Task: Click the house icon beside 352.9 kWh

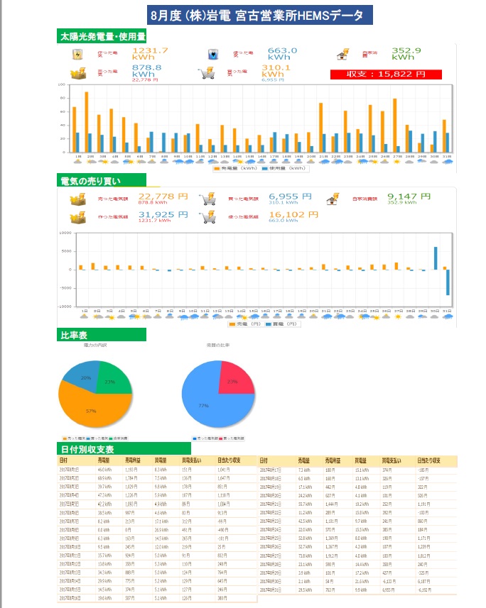Action: click(x=342, y=54)
